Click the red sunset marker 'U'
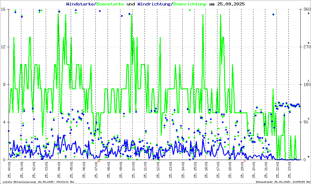This screenshot has width=311, height=184. coord(245,161)
